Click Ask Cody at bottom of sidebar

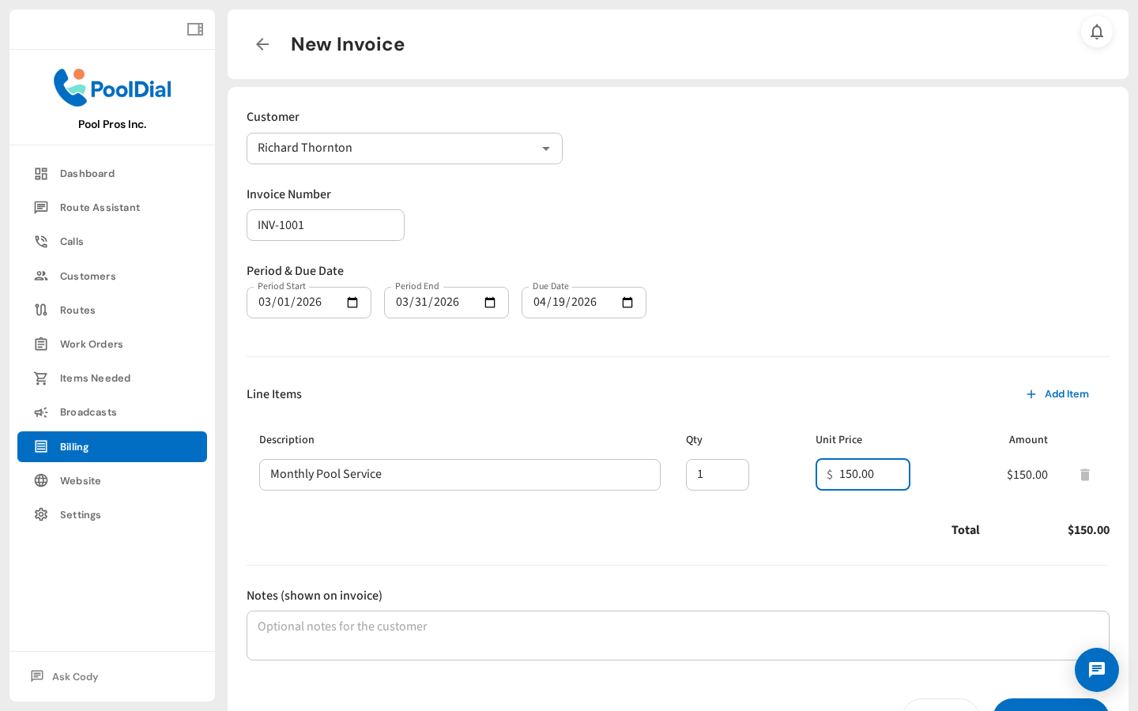pyautogui.click(x=74, y=676)
